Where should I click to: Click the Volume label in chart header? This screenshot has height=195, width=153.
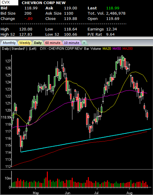(x=96, y=49)
